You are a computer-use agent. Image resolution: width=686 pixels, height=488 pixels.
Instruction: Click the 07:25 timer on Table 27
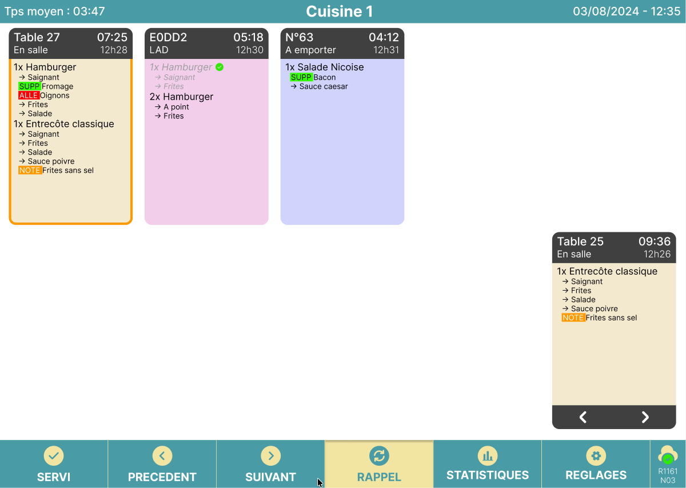tap(112, 37)
